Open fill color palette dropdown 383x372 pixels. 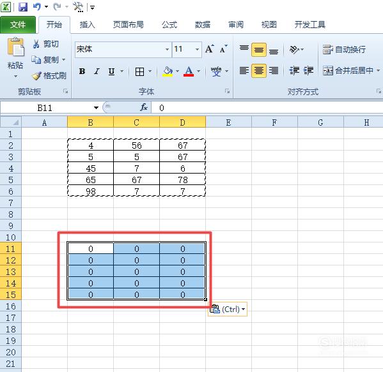point(177,71)
